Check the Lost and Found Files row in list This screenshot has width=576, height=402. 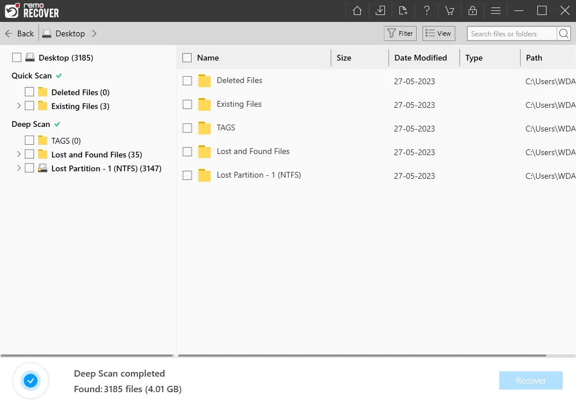click(188, 152)
